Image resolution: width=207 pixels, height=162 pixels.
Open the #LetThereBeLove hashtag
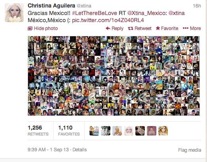[x=95, y=13]
